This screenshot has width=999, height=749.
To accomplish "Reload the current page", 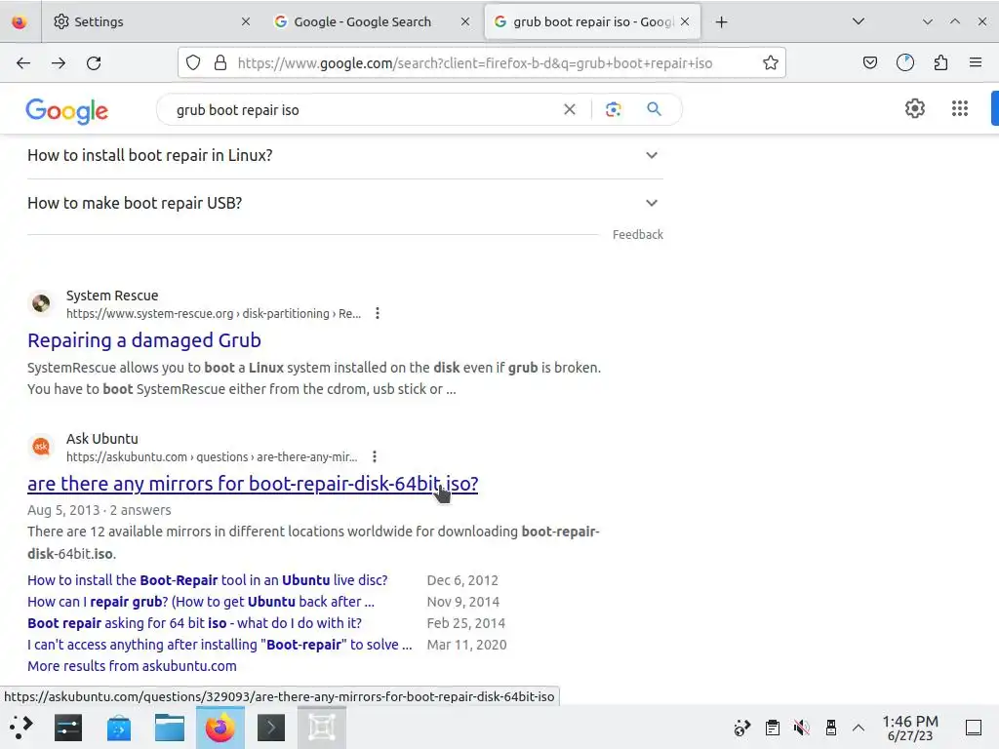I will (94, 63).
